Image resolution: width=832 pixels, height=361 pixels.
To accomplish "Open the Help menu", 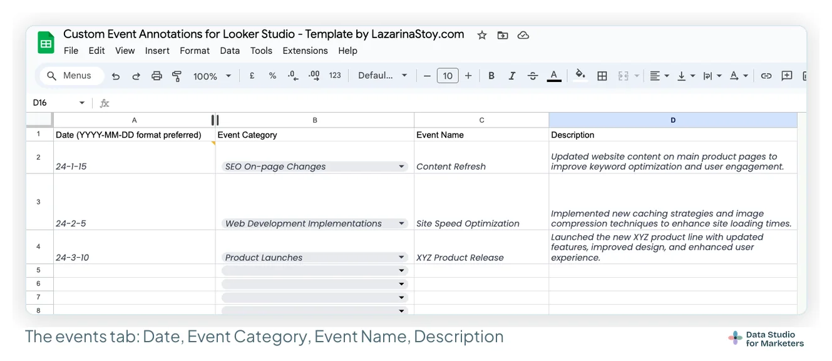I will pos(347,51).
